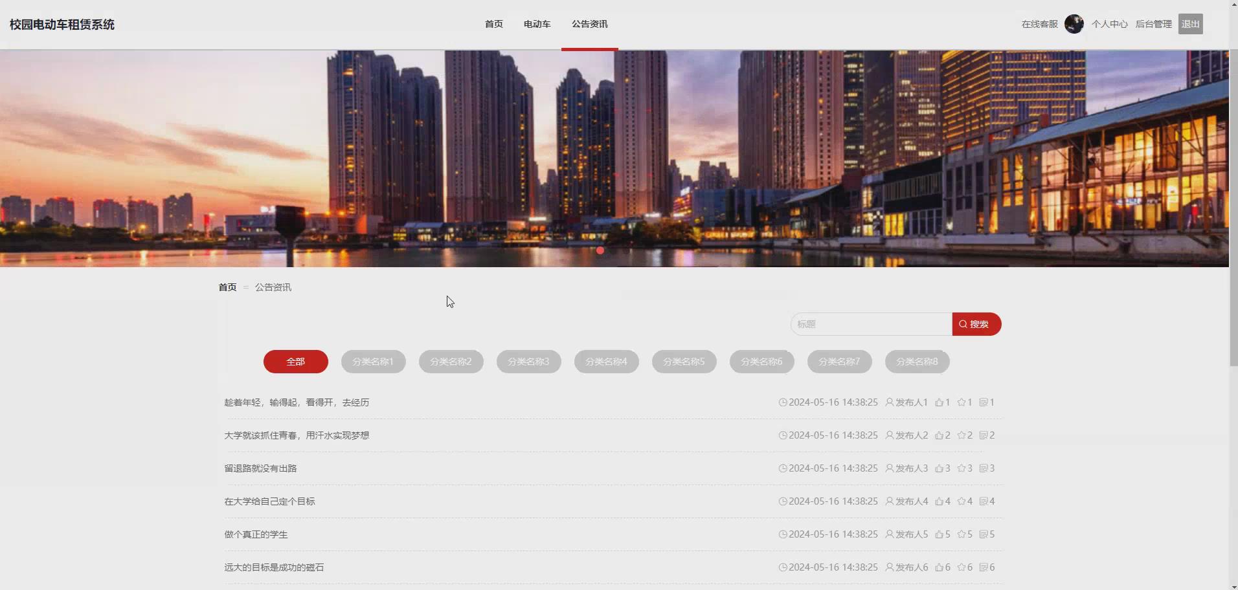Click the user avatar picture

pos(1074,24)
